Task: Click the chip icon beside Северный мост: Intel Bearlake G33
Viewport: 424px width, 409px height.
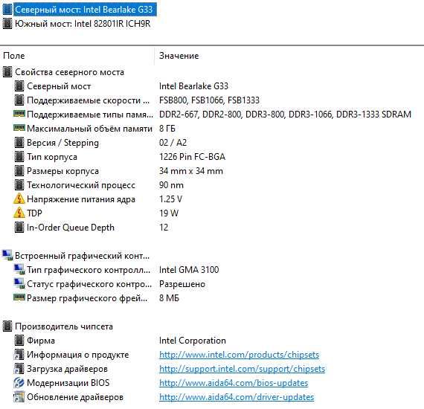Action: [7, 10]
